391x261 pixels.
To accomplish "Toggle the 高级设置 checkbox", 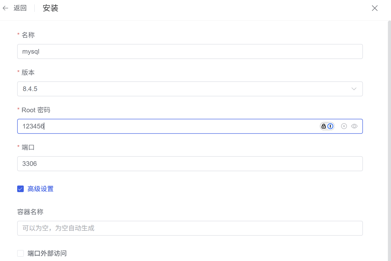I will coord(21,189).
